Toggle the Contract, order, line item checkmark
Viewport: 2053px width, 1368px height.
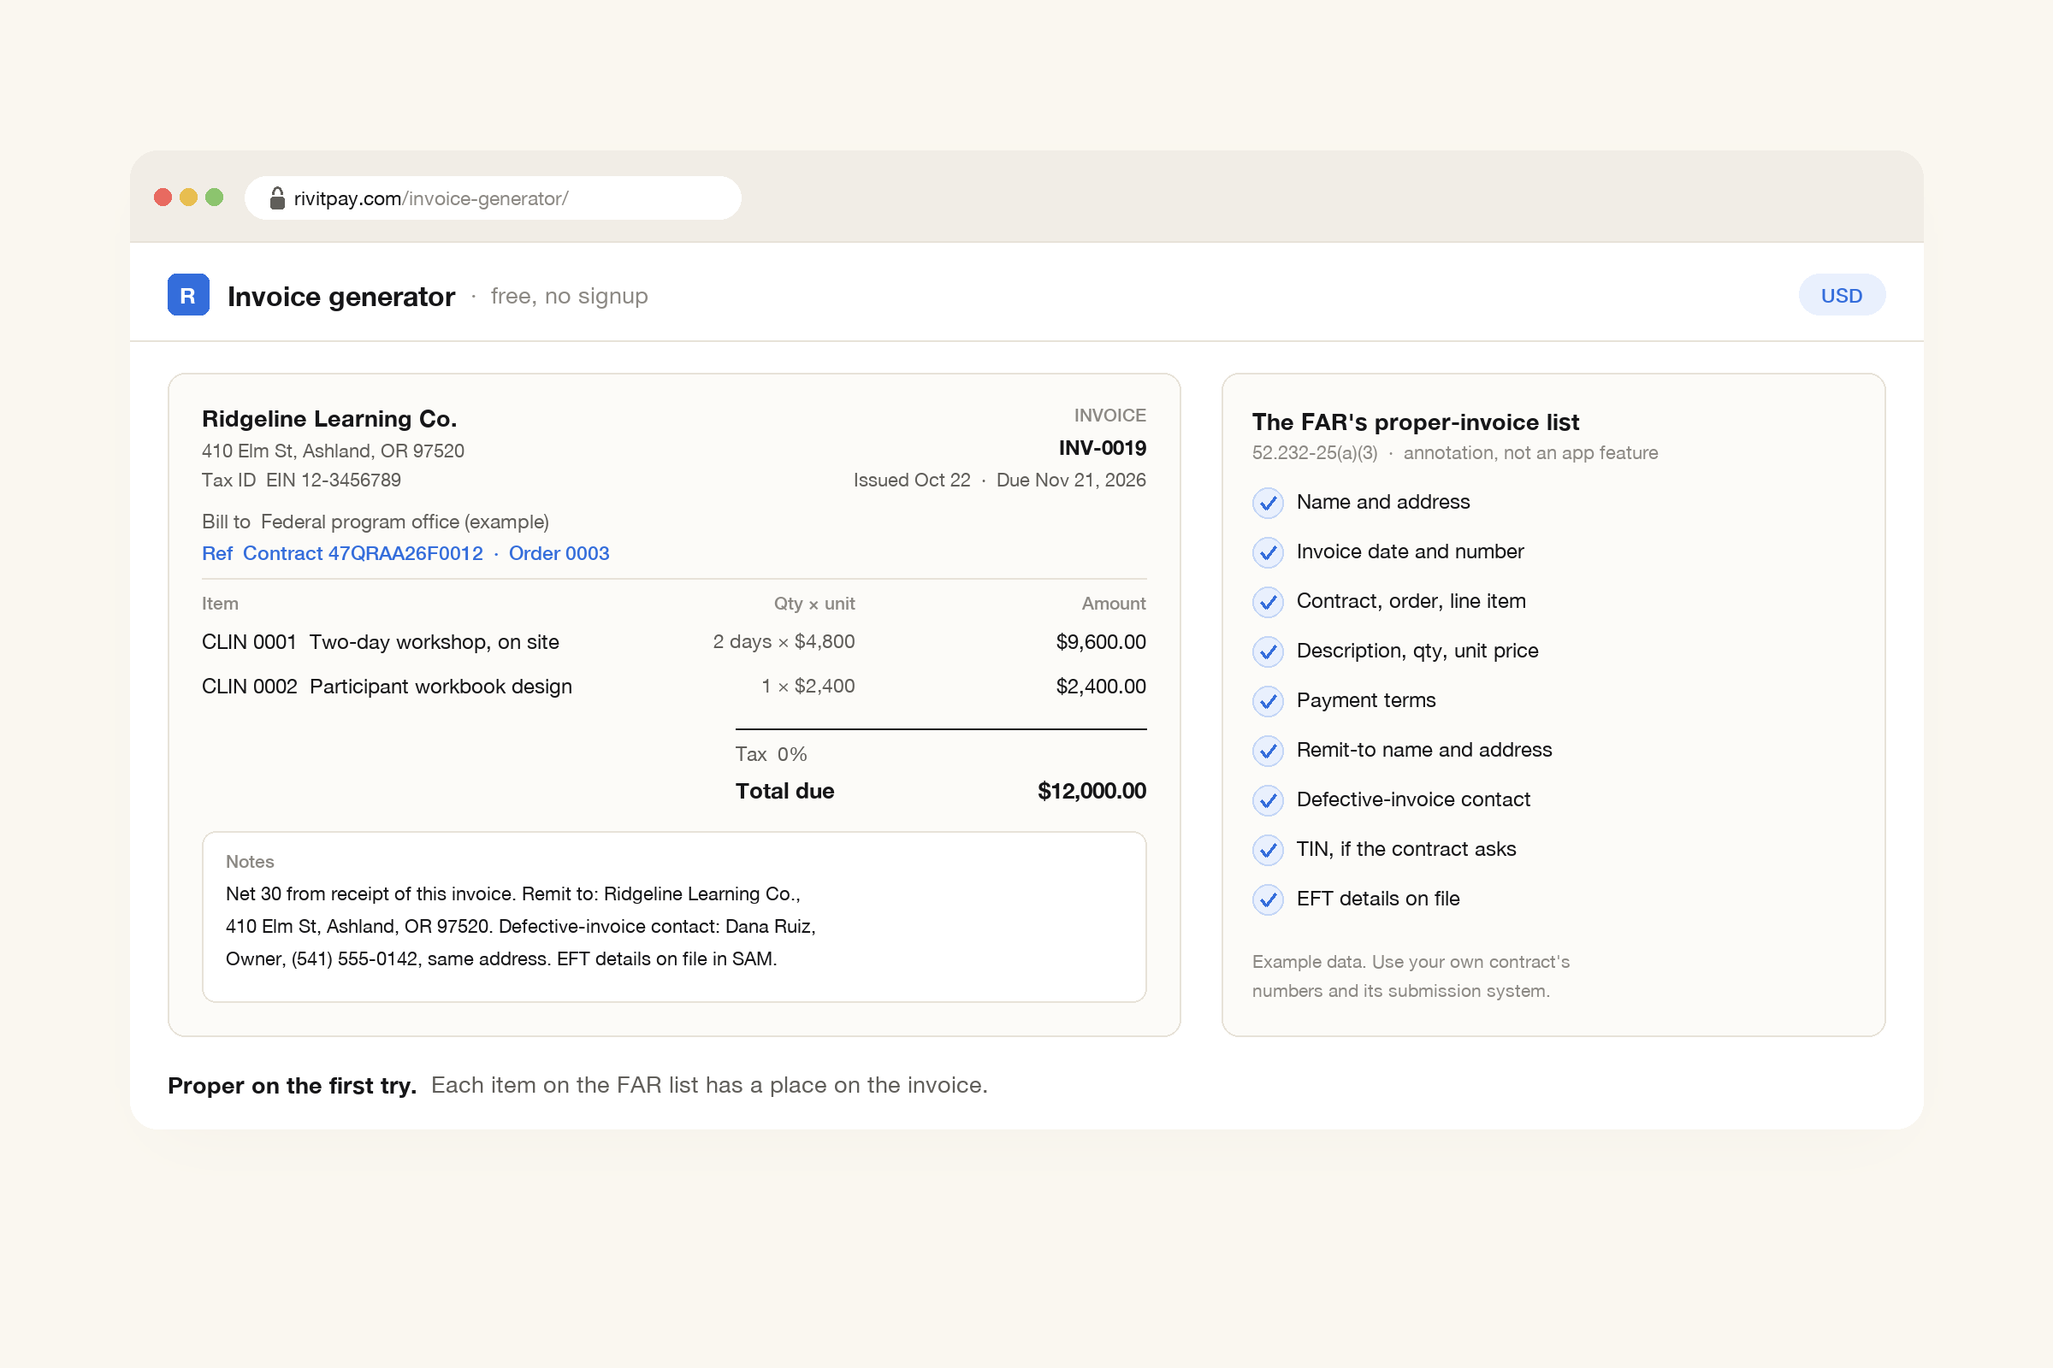coord(1268,602)
